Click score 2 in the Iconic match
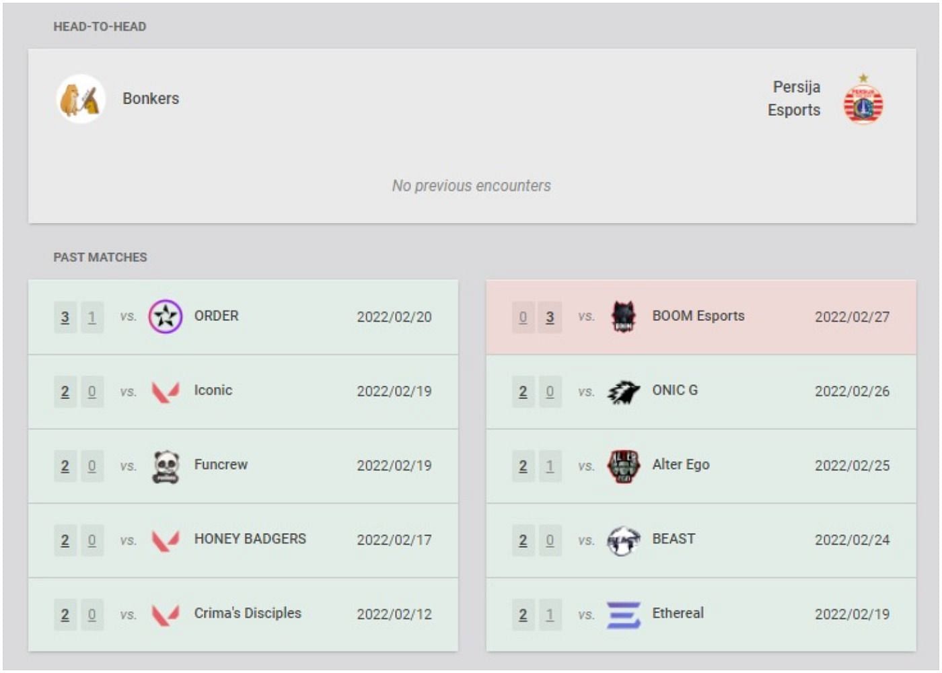This screenshot has width=942, height=673. pos(65,392)
